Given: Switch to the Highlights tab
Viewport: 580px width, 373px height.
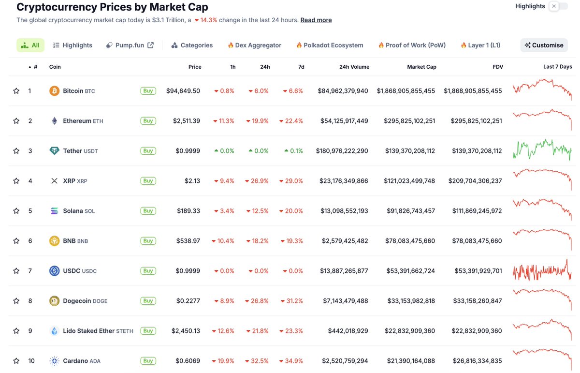Looking at the screenshot, I should (x=72, y=45).
